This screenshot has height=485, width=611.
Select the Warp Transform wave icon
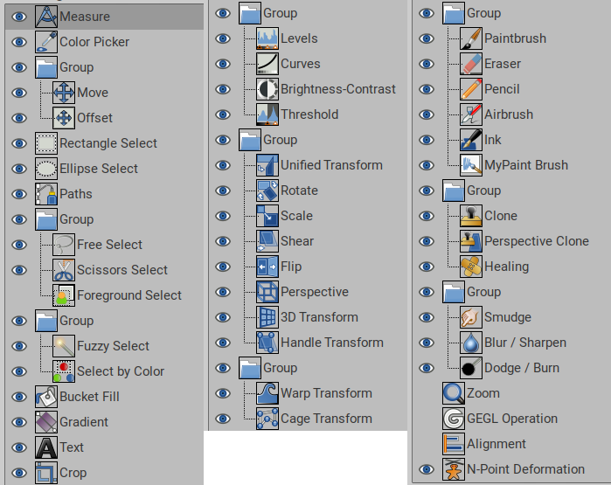267,393
